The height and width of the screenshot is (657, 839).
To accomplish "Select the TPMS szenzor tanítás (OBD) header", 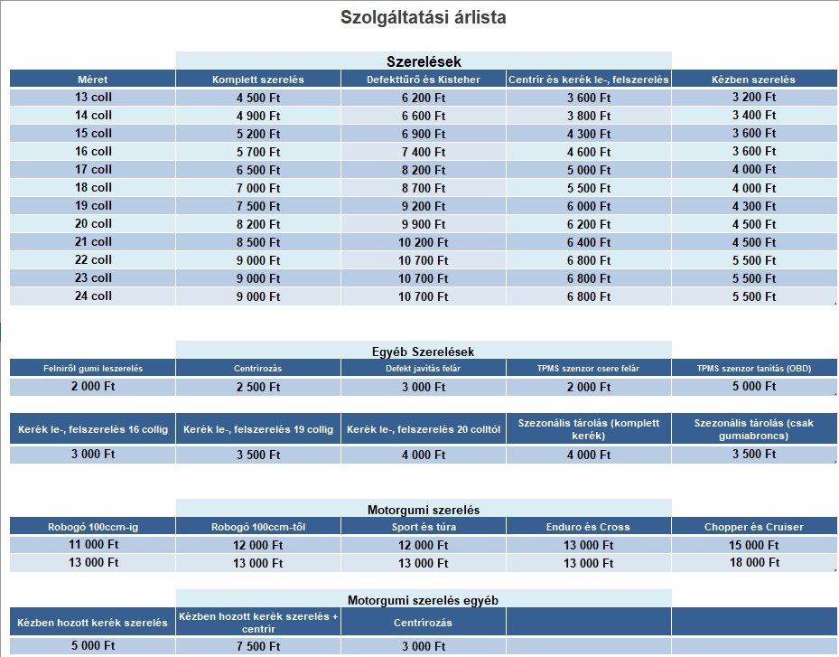I will pyautogui.click(x=754, y=368).
